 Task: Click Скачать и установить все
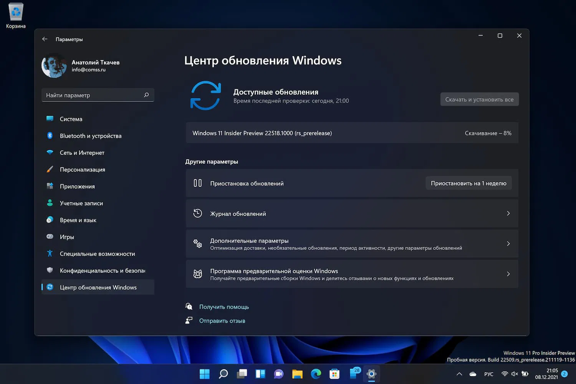click(x=479, y=99)
